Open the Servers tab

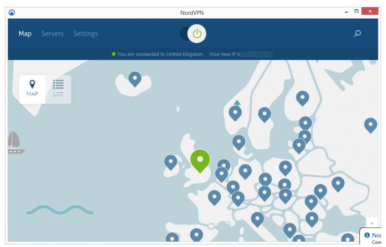coord(53,33)
